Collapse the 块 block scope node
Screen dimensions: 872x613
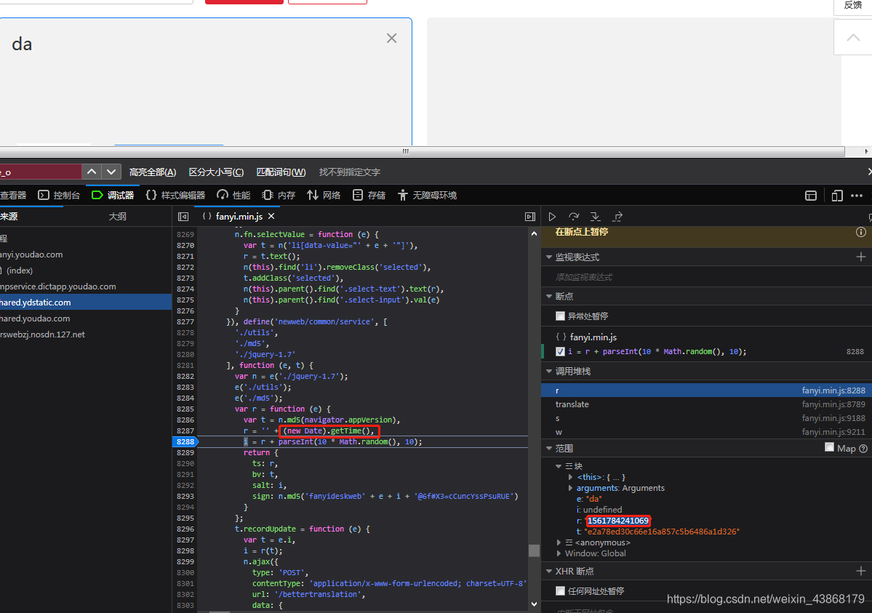559,466
